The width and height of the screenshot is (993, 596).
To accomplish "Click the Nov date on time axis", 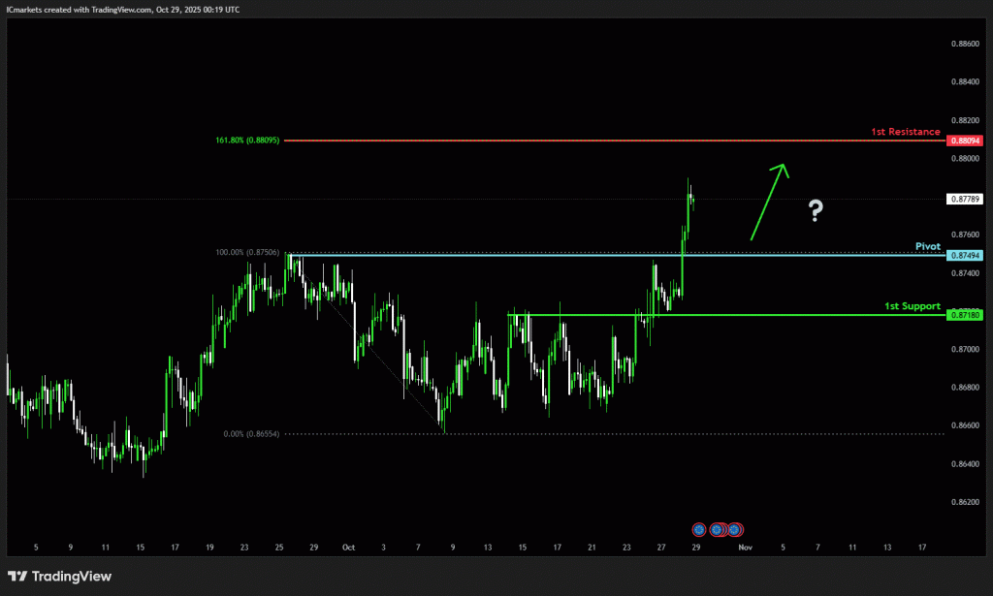I will pyautogui.click(x=745, y=548).
